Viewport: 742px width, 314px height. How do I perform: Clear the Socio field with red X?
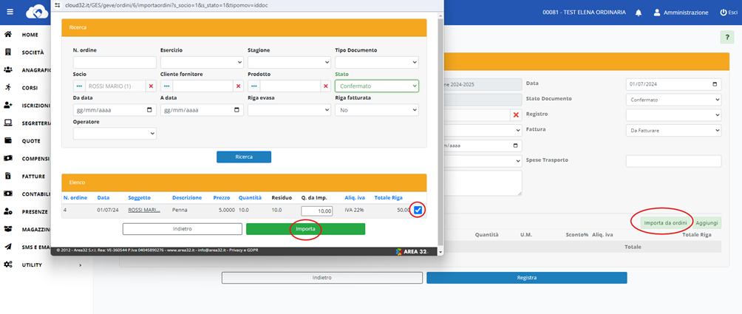[x=151, y=86]
